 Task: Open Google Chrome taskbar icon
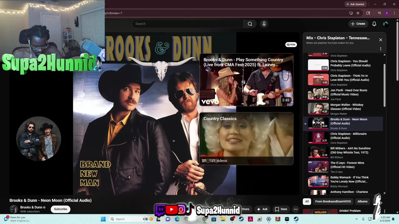pyautogui.click(x=204, y=219)
